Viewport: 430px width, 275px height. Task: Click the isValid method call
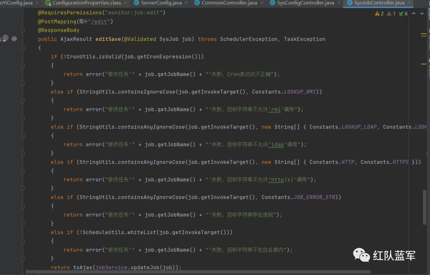click(x=110, y=57)
